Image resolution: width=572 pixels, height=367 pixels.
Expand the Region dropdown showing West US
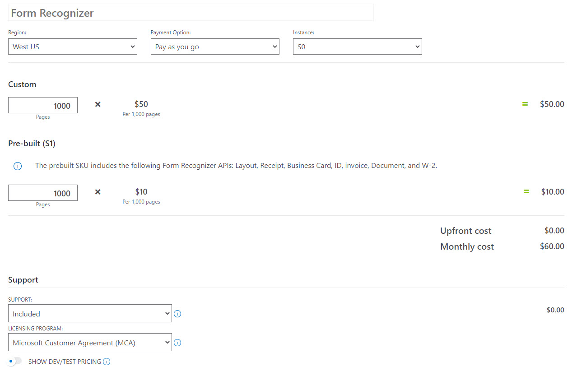pyautogui.click(x=72, y=46)
